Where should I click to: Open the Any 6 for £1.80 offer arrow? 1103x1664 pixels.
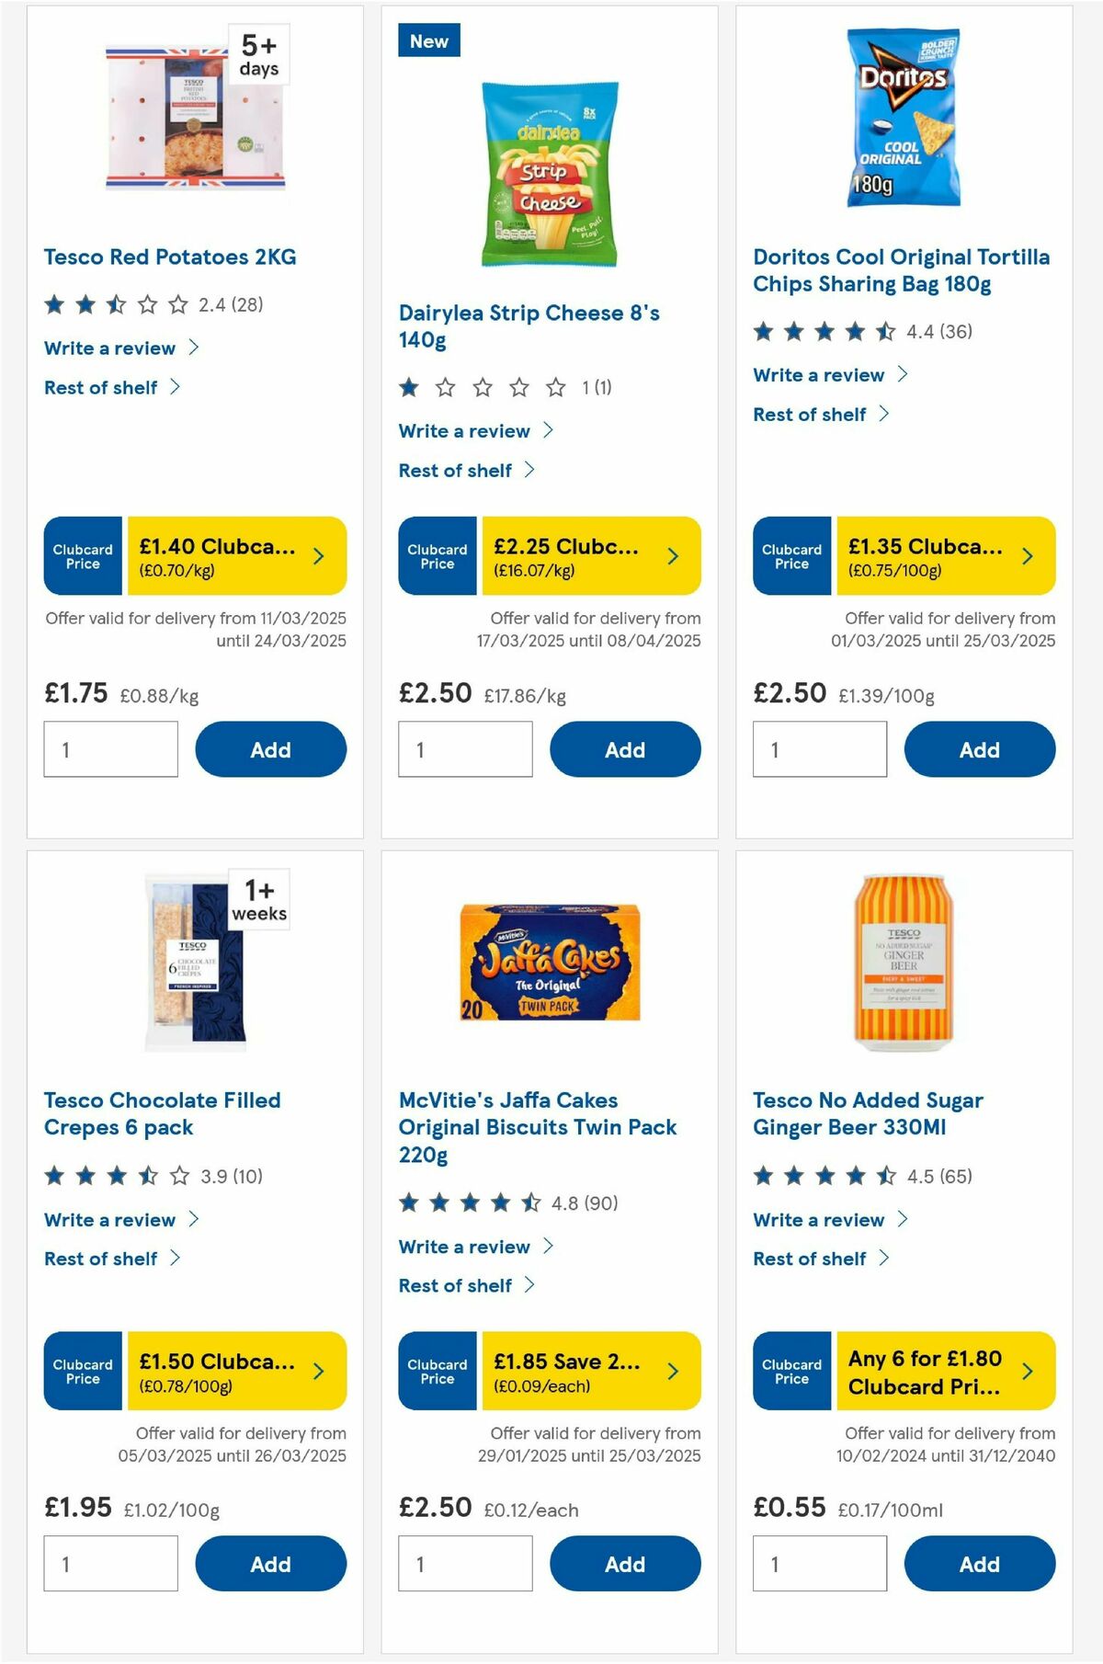(x=1027, y=1371)
